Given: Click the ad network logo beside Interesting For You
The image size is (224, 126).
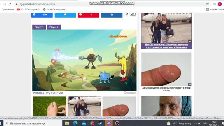Looking at the screenshot, I should (129, 93).
